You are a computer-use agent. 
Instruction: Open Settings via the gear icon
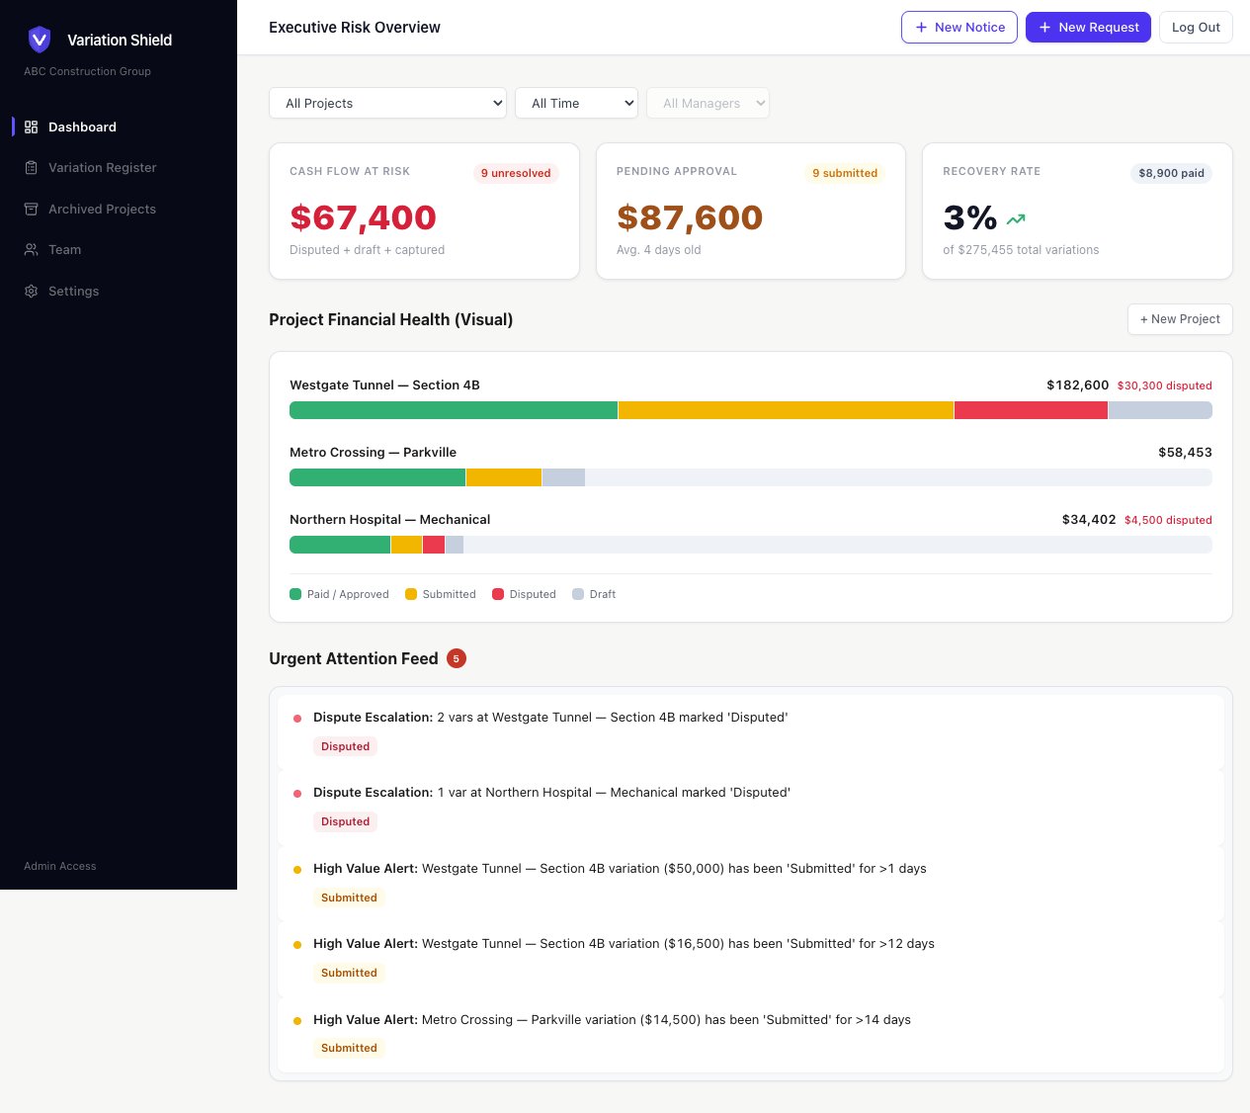[31, 291]
